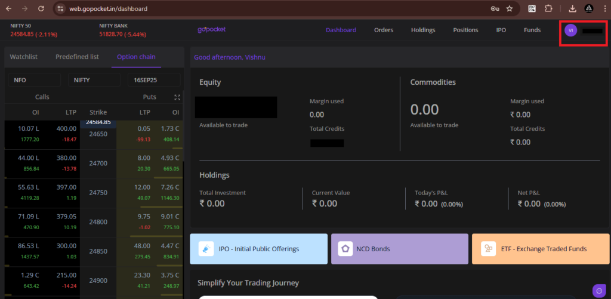Click the browser reload icon
Viewport: 611px width, 299px height.
41,9
